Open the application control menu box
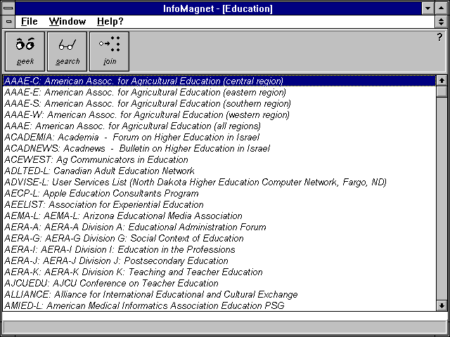450x337 pixels. [8, 8]
